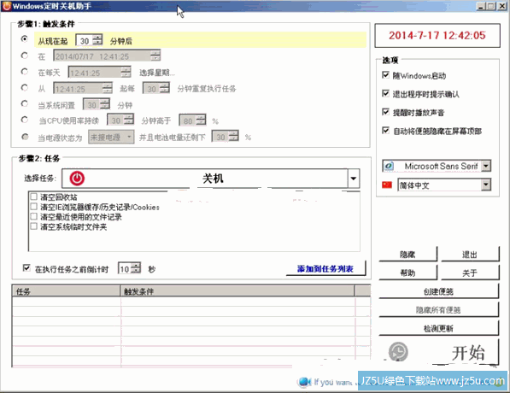This screenshot has width=510, height=393.
Task: Click the 隐藏 button
Action: click(407, 255)
